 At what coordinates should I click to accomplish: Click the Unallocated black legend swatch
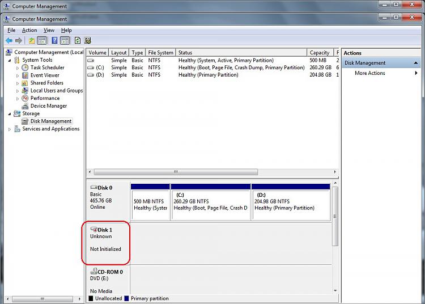91,298
